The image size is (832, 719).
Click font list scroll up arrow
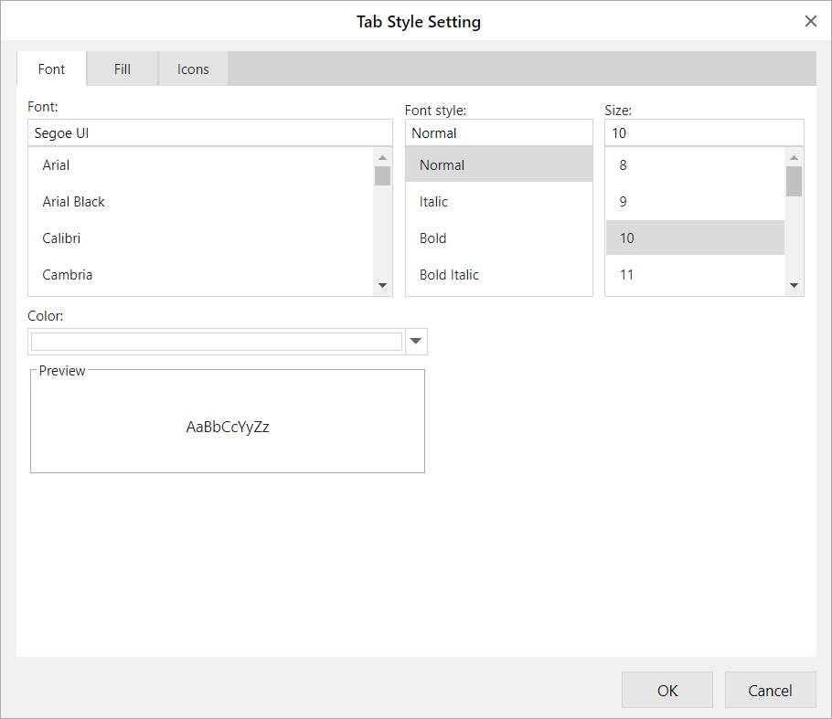[382, 157]
